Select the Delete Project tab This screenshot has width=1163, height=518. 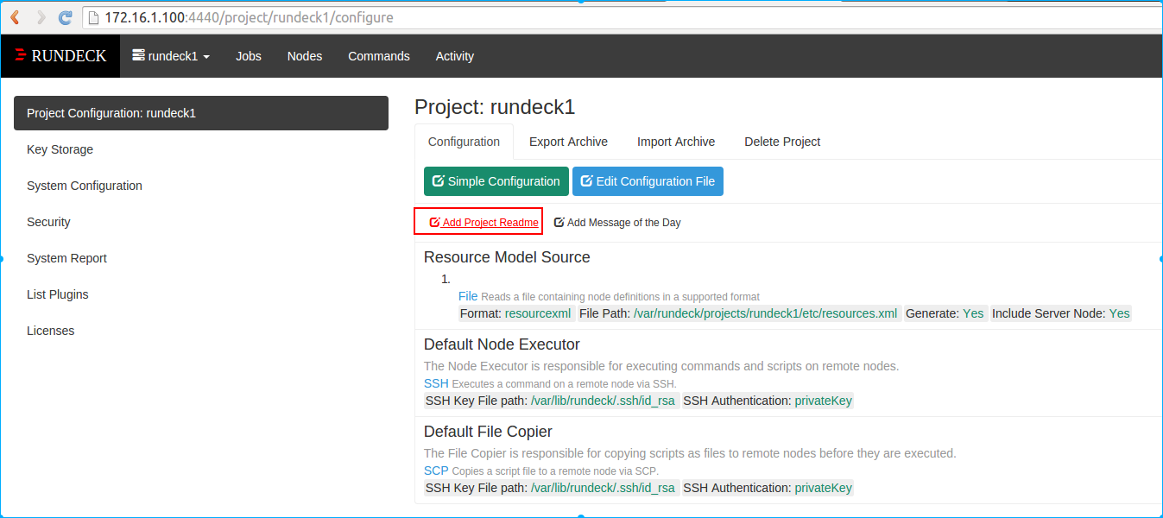pos(782,142)
